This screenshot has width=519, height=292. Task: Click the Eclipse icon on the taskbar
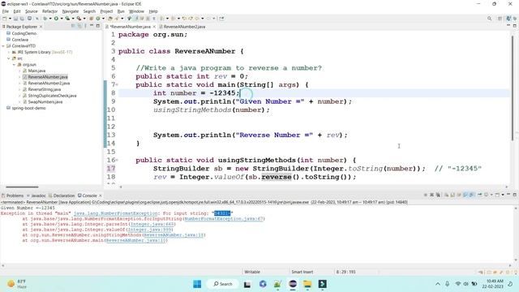pos(293,284)
